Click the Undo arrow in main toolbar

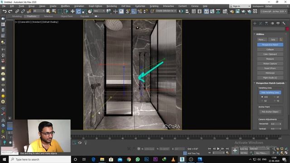coord(5,11)
